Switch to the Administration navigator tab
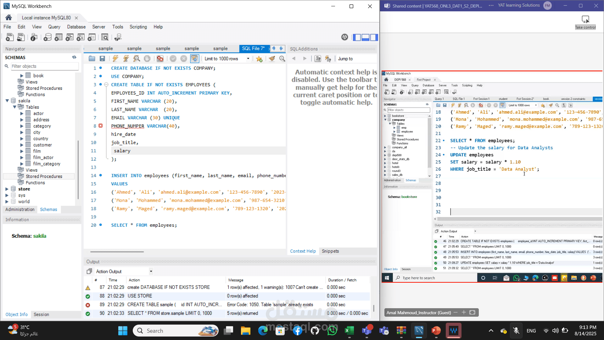Viewport: 604px width, 340px height. coord(20,209)
